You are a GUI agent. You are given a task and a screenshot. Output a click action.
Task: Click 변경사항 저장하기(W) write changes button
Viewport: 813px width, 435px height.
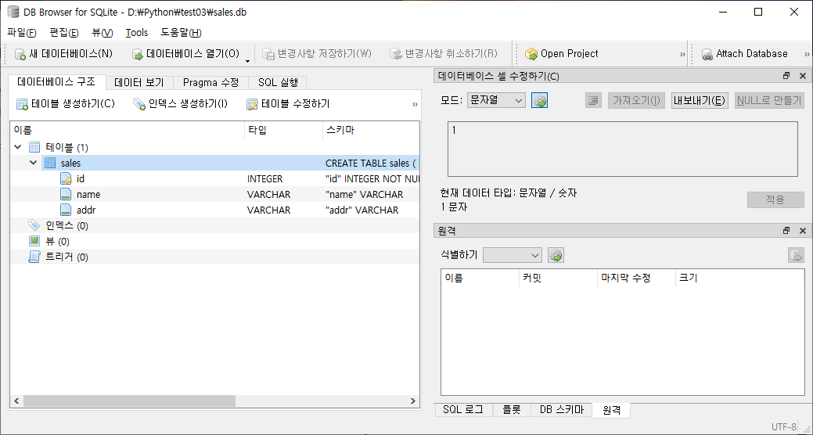pos(316,53)
